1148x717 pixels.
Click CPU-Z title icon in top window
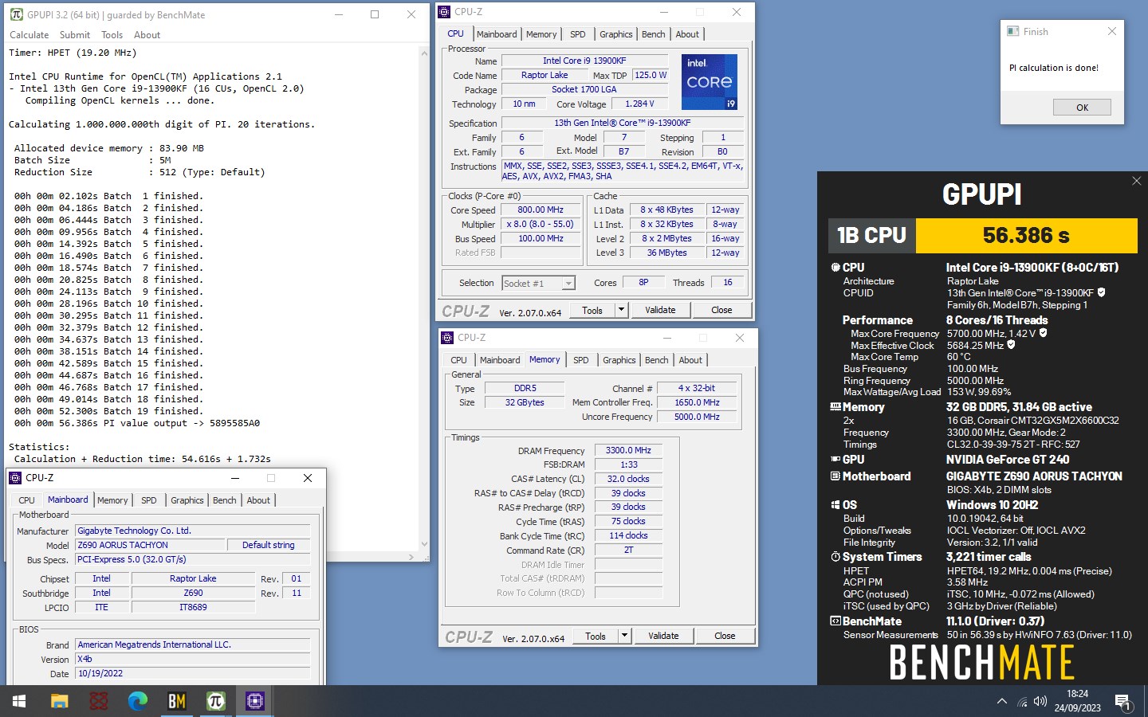tap(445, 12)
